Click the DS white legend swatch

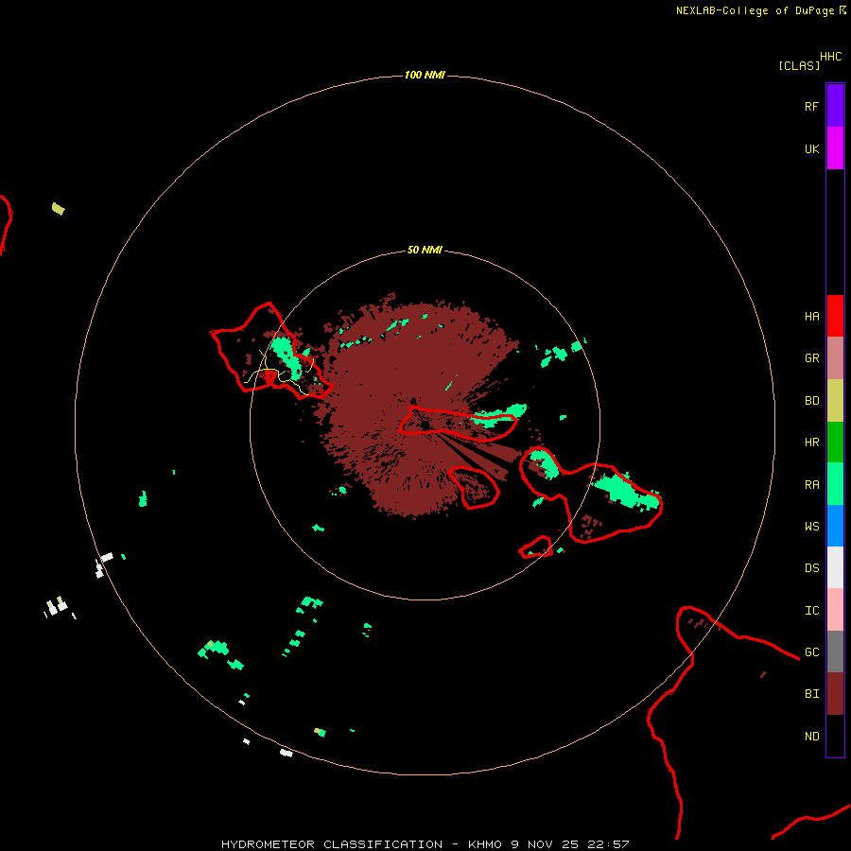click(x=835, y=567)
